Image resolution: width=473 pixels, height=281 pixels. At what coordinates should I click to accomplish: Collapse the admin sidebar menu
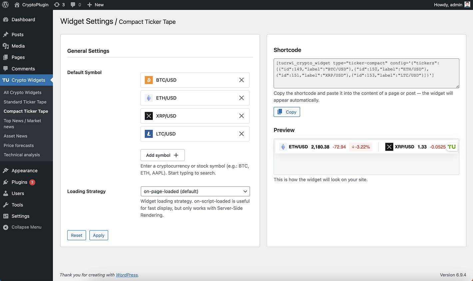[x=22, y=227]
